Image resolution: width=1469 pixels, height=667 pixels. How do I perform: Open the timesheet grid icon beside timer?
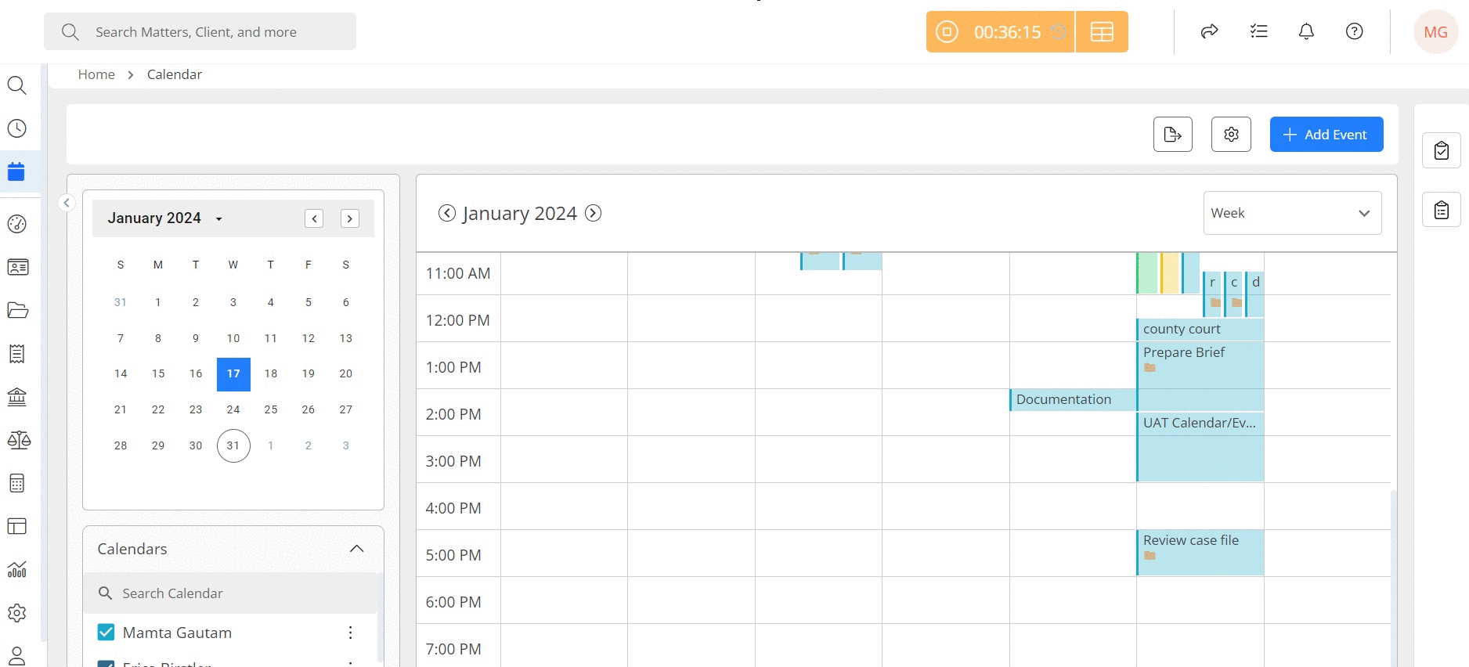click(x=1102, y=32)
